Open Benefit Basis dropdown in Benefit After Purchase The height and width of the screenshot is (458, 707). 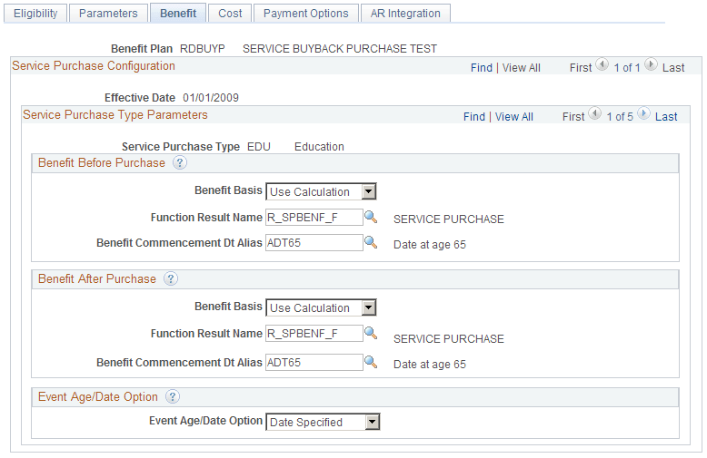point(321,307)
